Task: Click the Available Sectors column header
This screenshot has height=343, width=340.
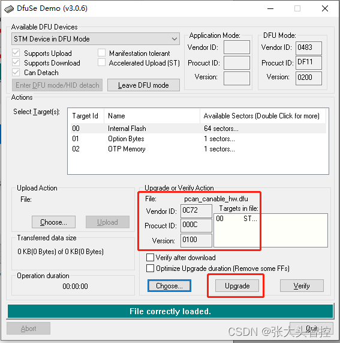Action: pos(263,116)
